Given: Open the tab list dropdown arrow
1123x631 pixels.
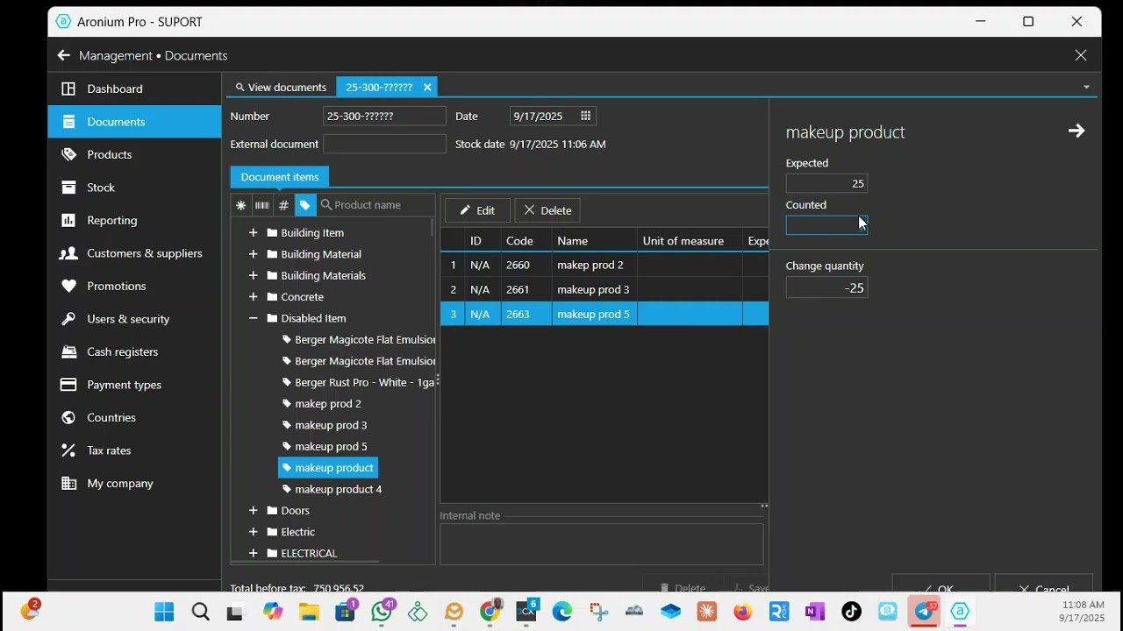Looking at the screenshot, I should click(x=1086, y=87).
